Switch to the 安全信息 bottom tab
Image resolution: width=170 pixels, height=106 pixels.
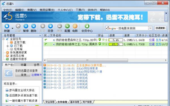pos(50,102)
